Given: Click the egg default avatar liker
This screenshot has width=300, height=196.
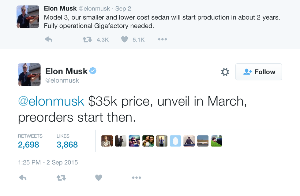Looking at the screenshot, I should coord(175,141).
